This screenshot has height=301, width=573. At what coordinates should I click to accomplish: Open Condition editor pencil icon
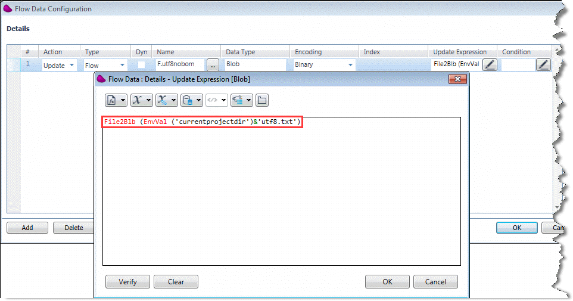point(543,65)
